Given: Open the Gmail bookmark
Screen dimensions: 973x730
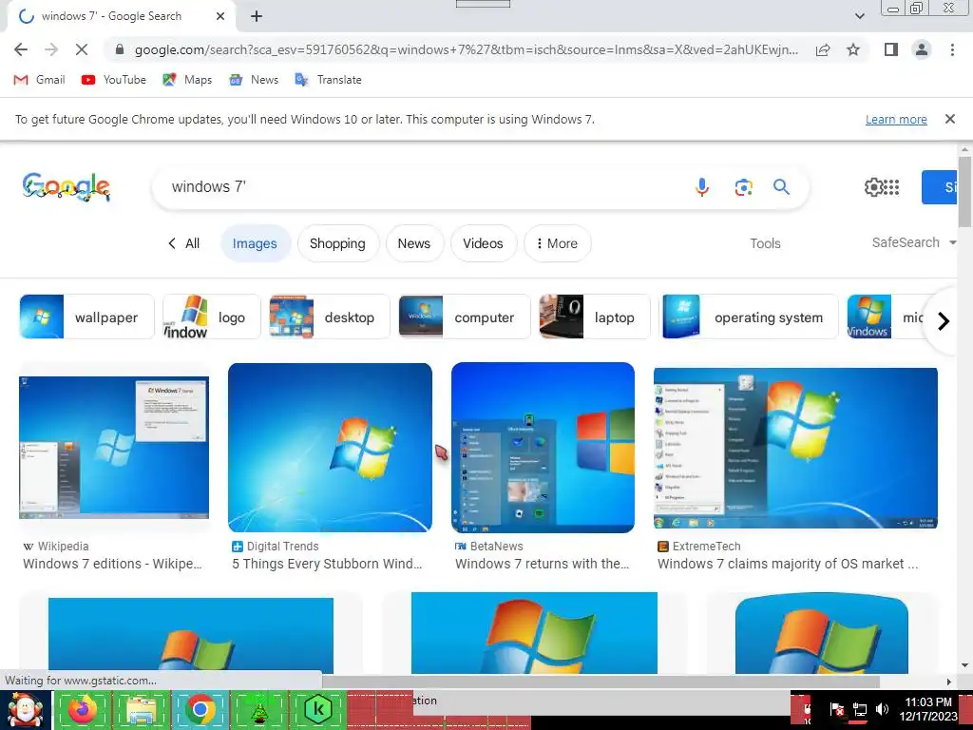Looking at the screenshot, I should pos(39,80).
